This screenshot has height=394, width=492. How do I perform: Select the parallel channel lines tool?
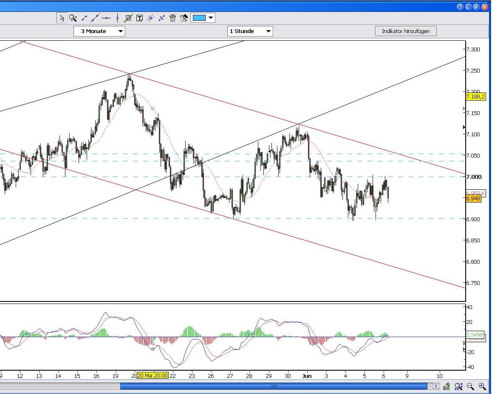click(x=150, y=18)
